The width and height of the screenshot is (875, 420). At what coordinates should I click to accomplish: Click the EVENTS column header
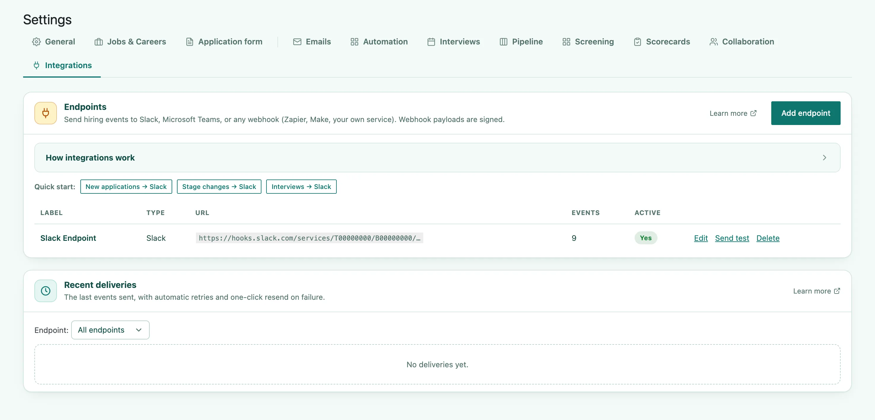point(586,213)
